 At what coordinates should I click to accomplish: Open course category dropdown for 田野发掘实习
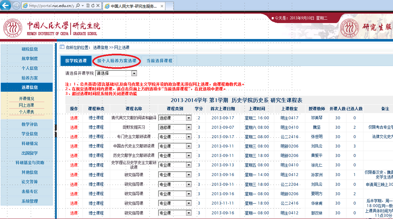[x=189, y=127]
